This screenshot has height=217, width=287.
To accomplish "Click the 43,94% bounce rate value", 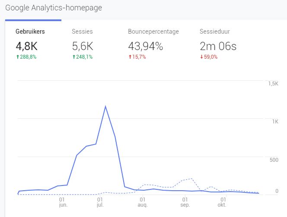I will [146, 46].
